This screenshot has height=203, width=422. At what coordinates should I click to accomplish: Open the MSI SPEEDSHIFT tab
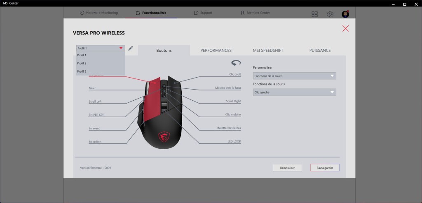click(x=268, y=51)
